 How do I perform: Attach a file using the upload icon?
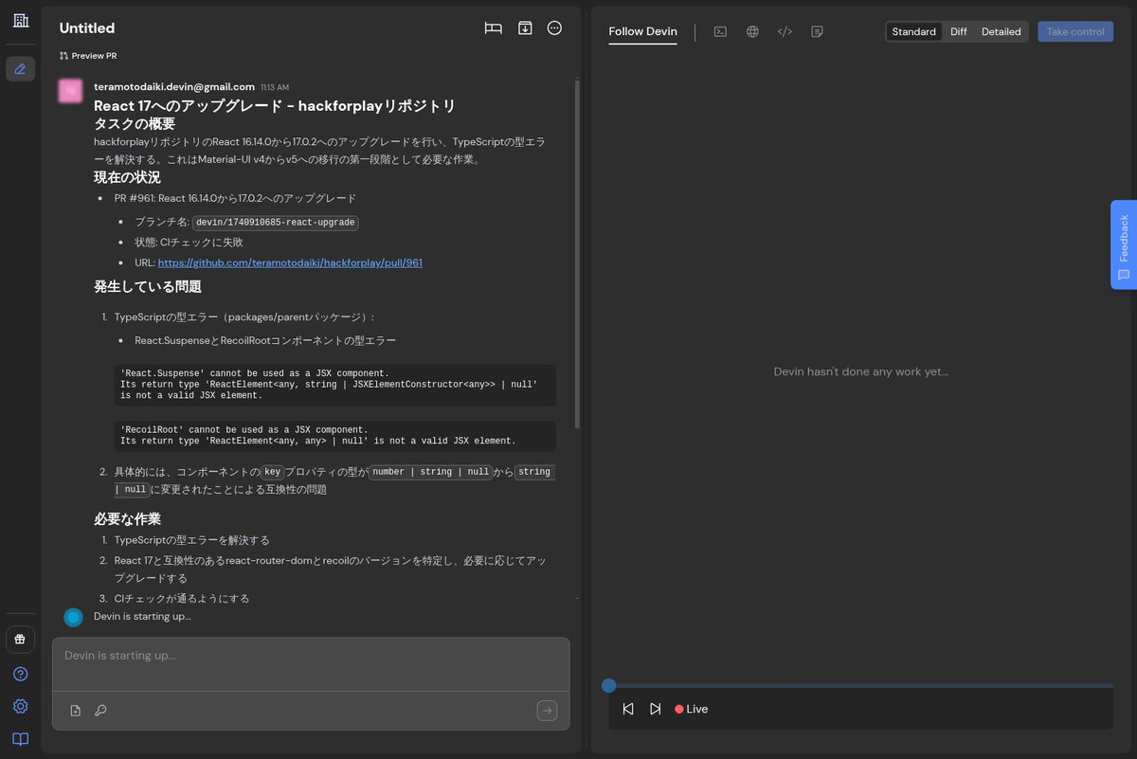pyautogui.click(x=76, y=711)
